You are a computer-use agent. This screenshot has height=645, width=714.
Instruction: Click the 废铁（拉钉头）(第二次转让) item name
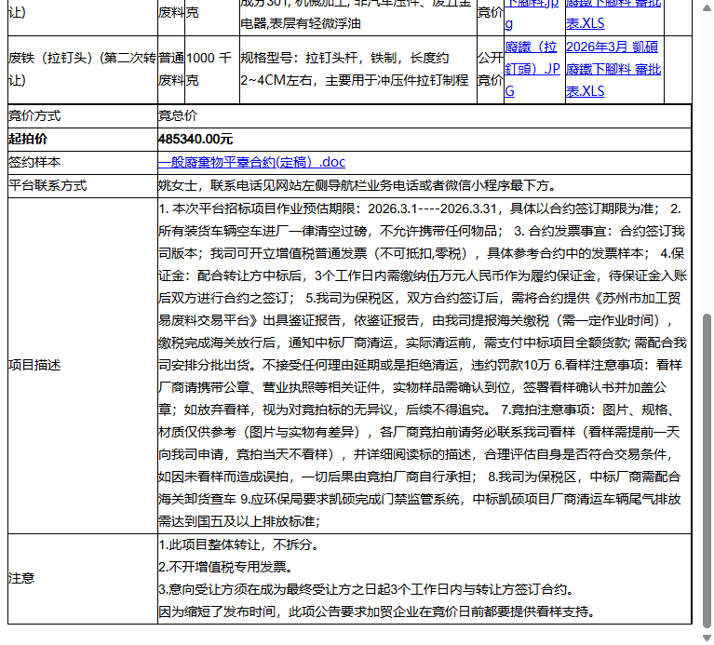point(83,69)
